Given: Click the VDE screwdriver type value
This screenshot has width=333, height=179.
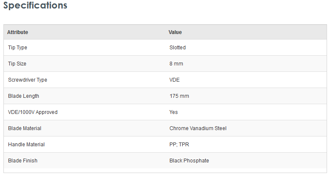Looking at the screenshot, I should coord(175,80).
